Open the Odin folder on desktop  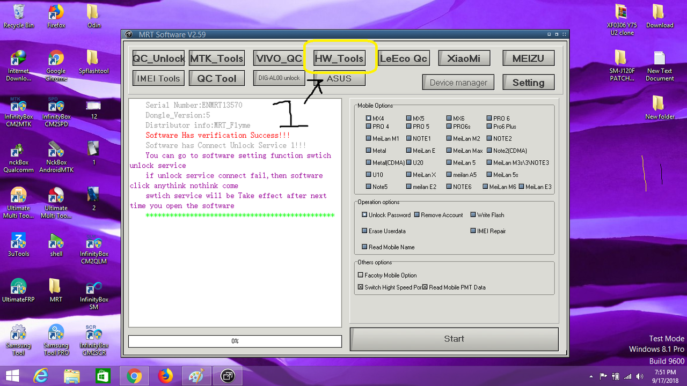pyautogui.click(x=94, y=17)
